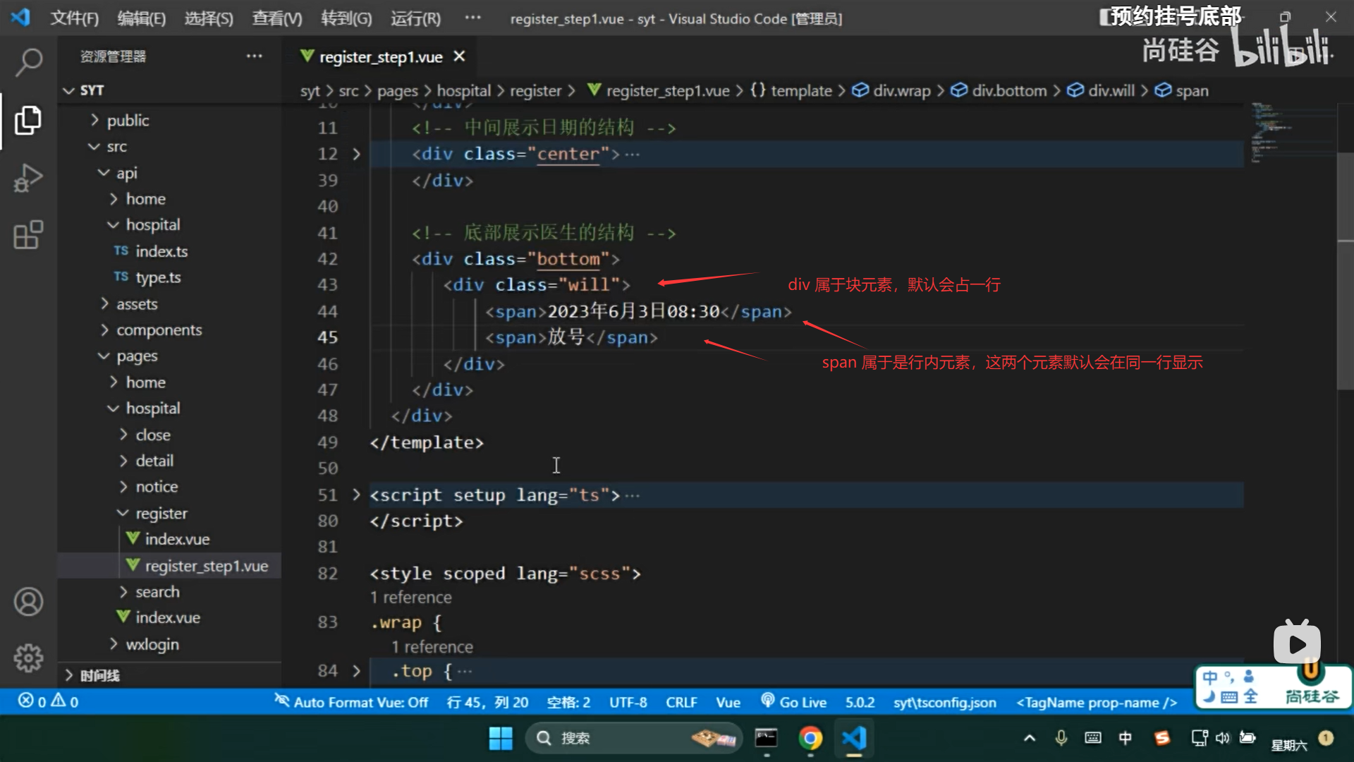Image resolution: width=1354 pixels, height=762 pixels.
Task: Click the CRLF line ending button
Action: coord(681,702)
